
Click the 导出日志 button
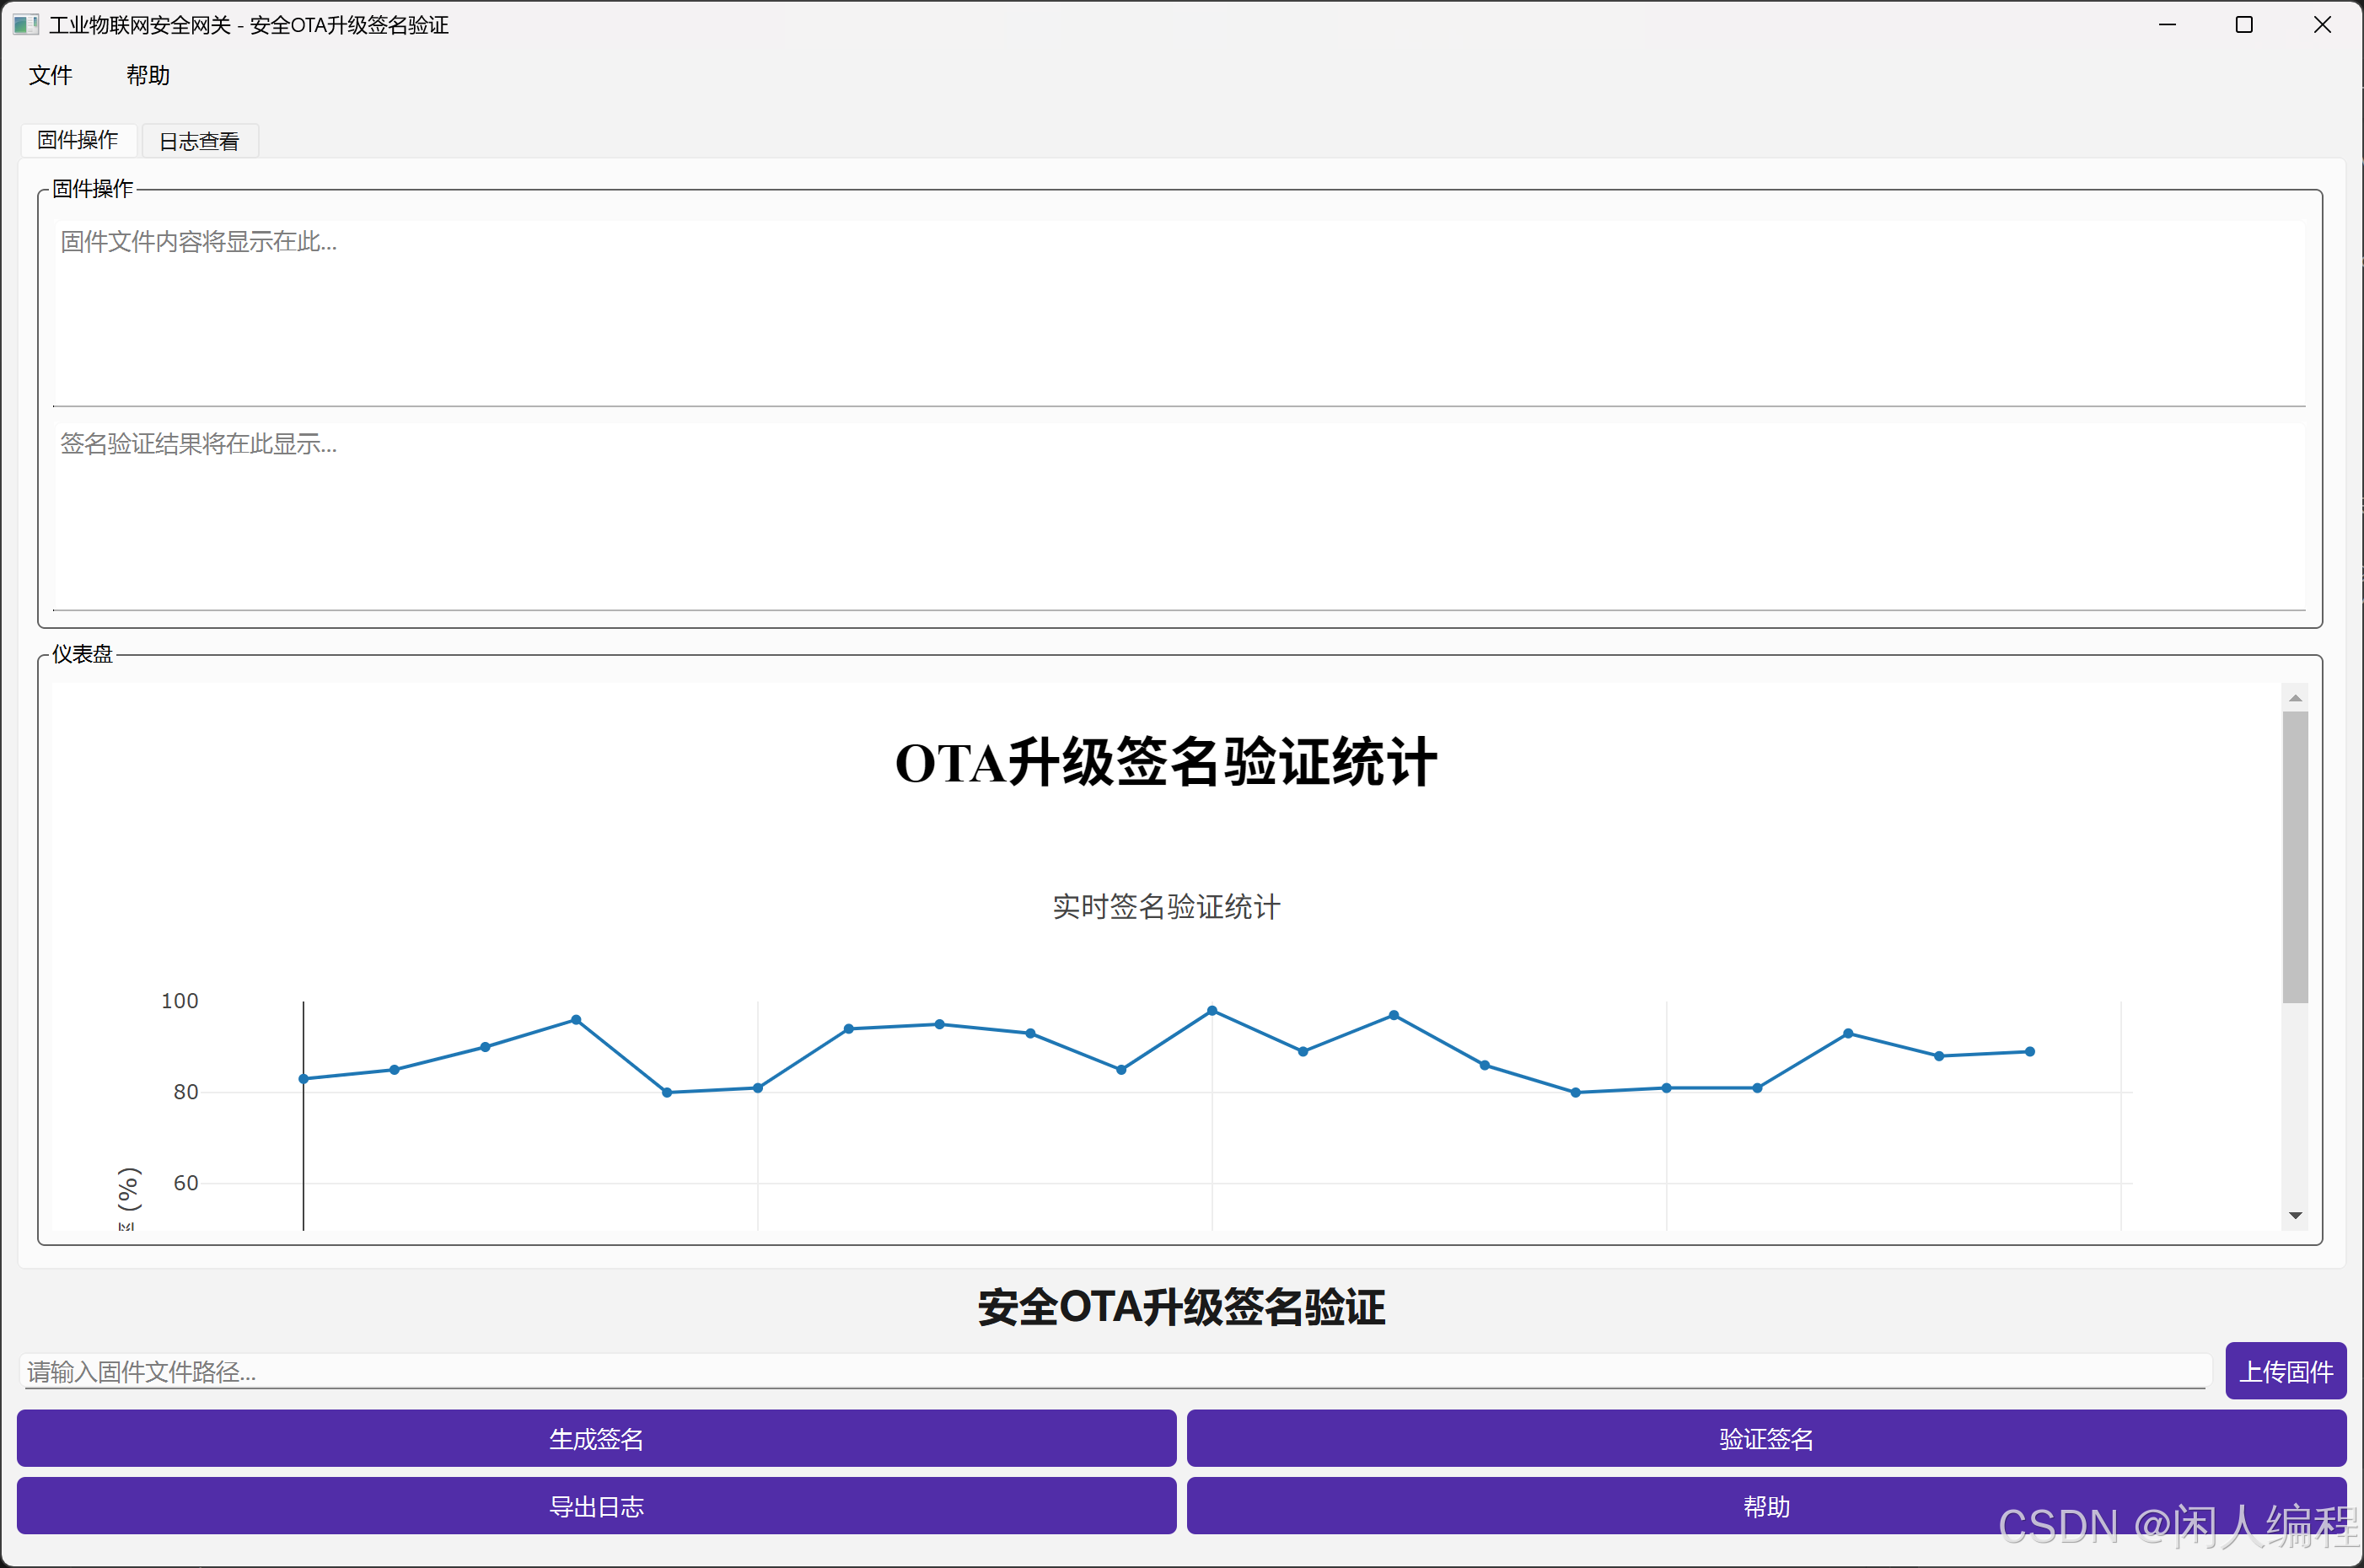[596, 1506]
